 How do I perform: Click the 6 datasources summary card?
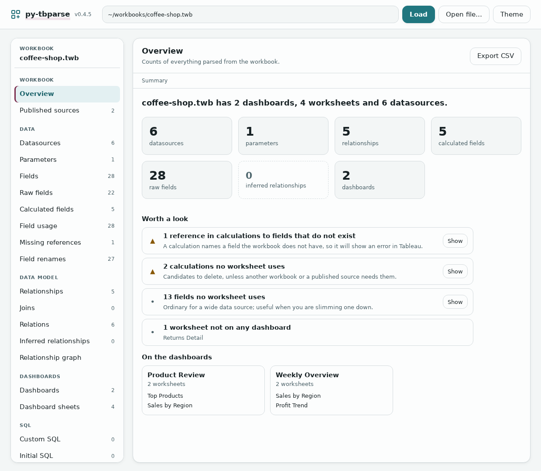point(187,136)
